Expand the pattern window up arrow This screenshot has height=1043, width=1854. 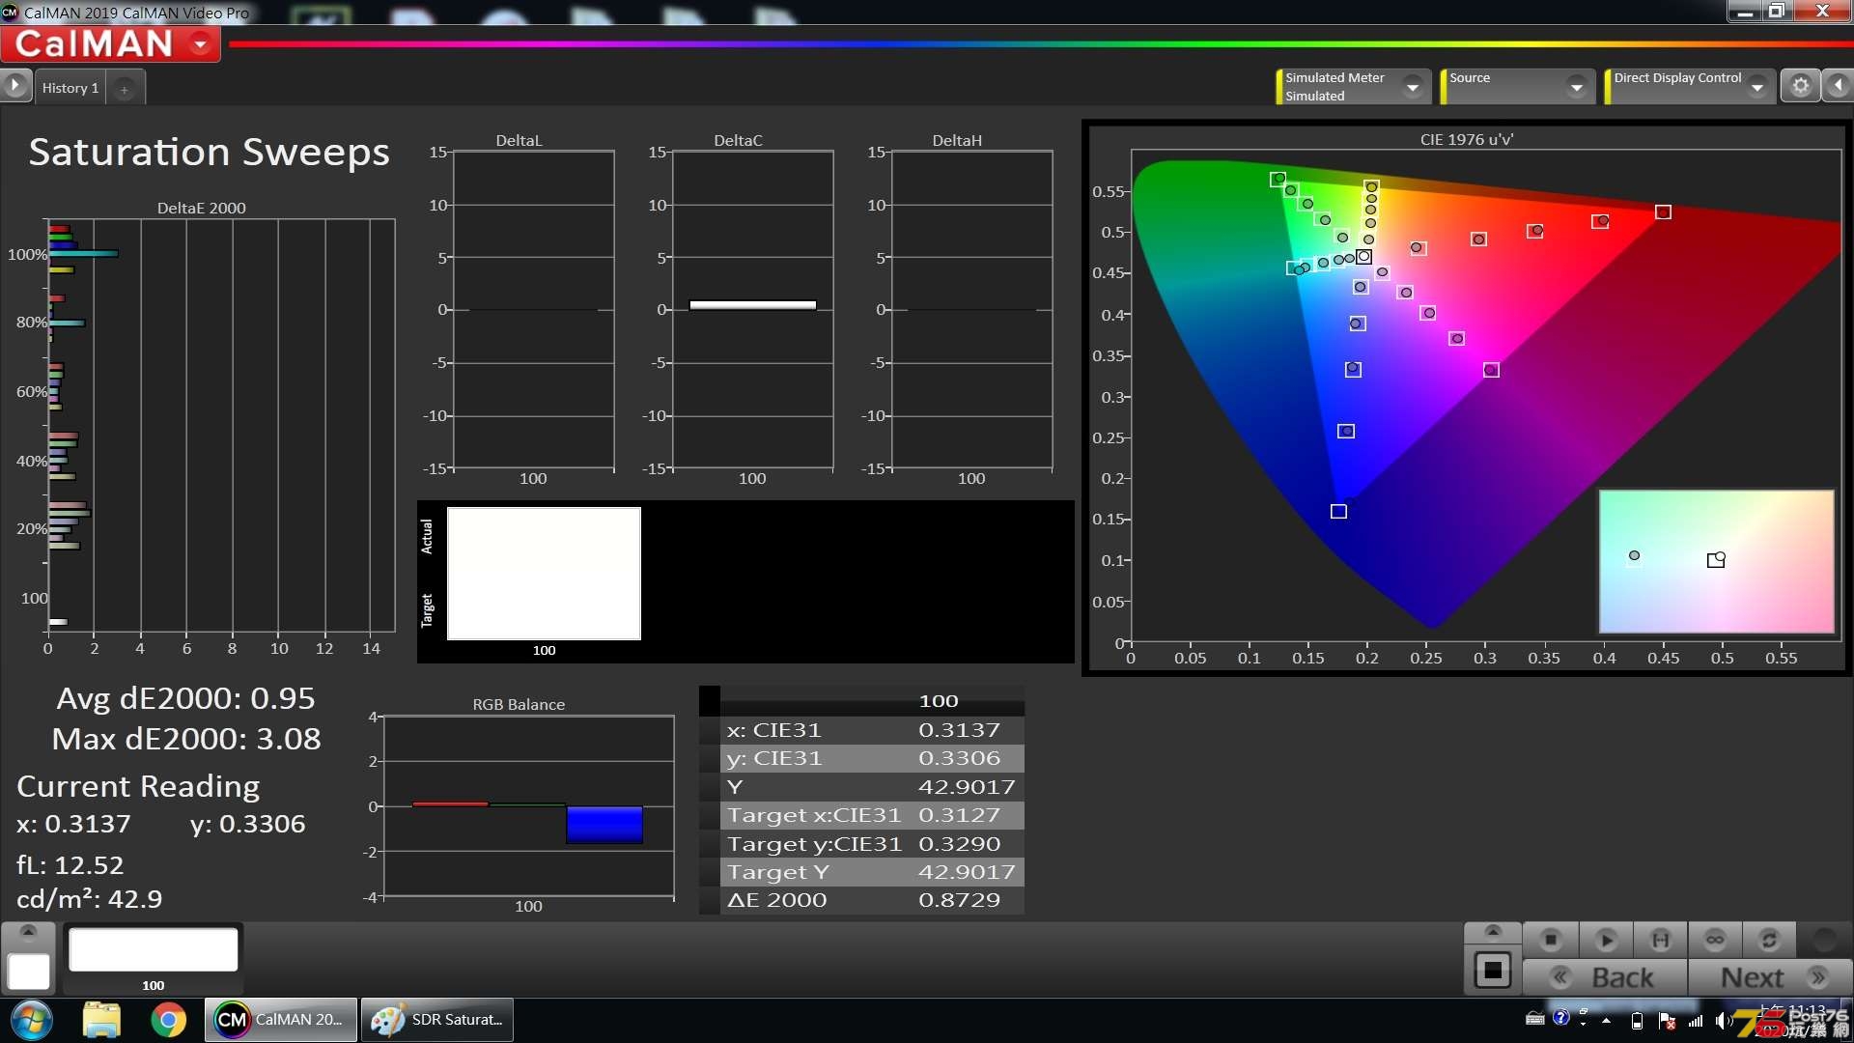pos(1493,932)
